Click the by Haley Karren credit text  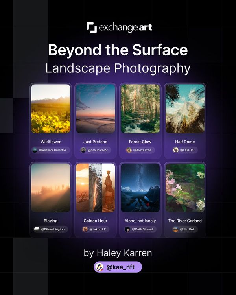(x=118, y=253)
